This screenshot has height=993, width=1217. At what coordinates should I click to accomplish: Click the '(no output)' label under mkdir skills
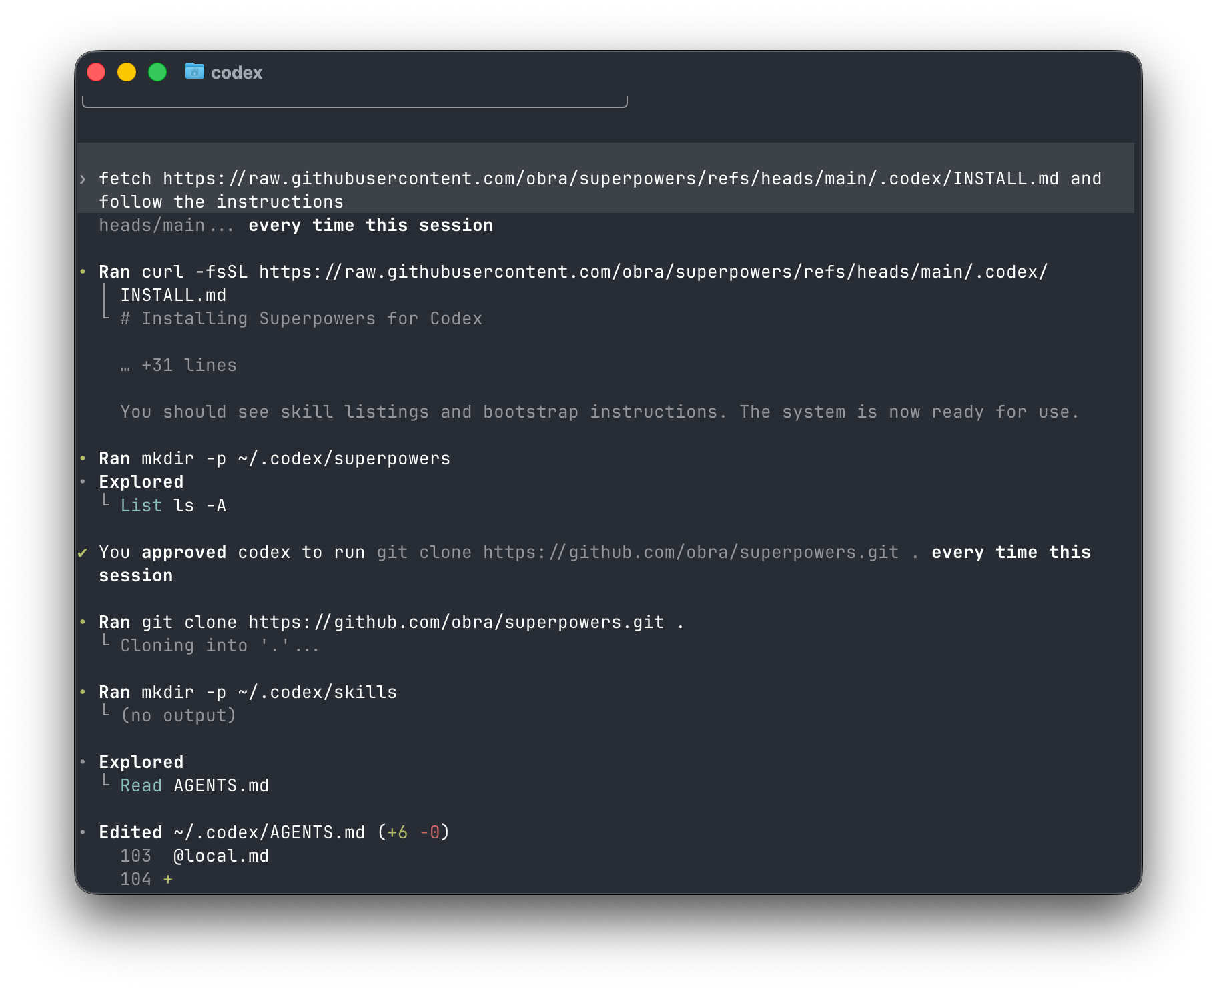tap(179, 715)
